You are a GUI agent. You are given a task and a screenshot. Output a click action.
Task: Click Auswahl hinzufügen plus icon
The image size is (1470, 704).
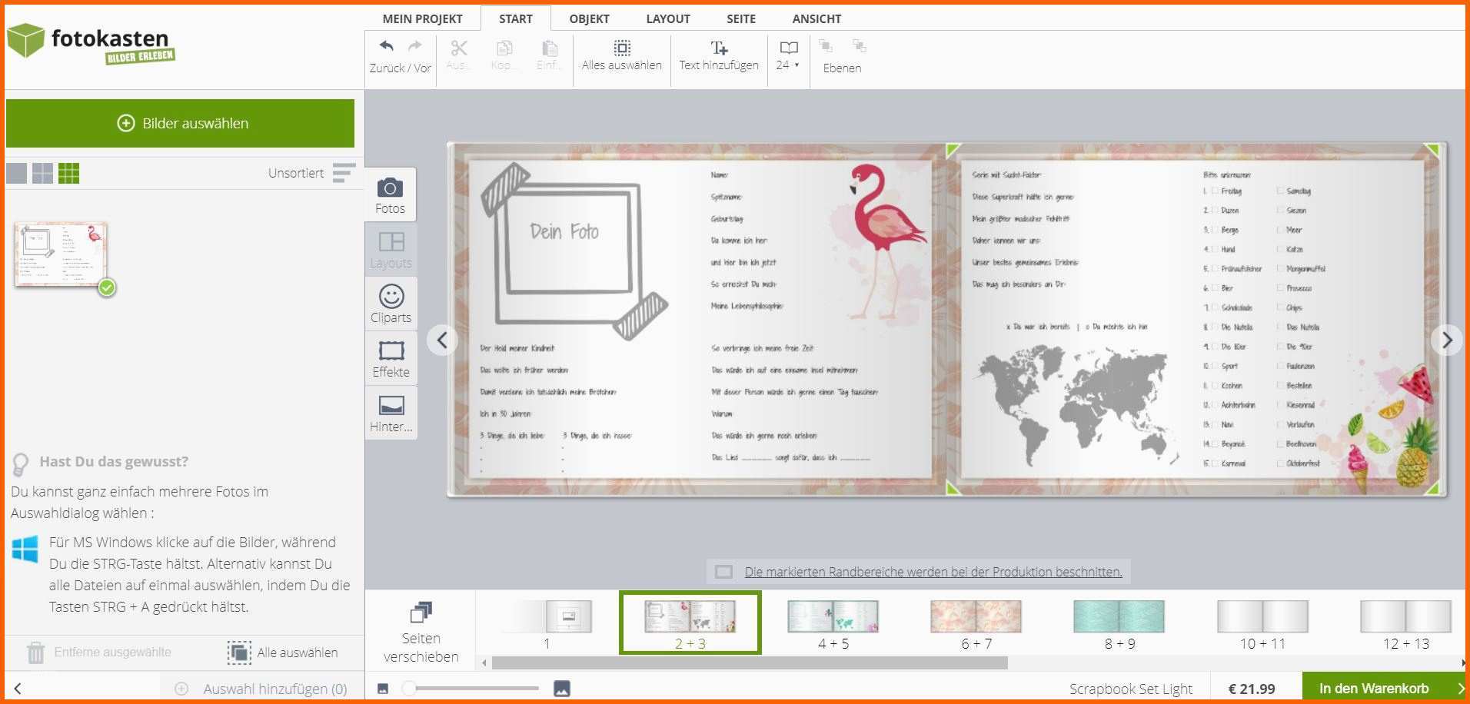tap(181, 689)
